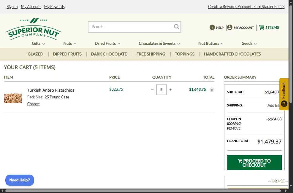Click Add Info for shipping
This screenshot has height=193, width=293.
pos(274,106)
